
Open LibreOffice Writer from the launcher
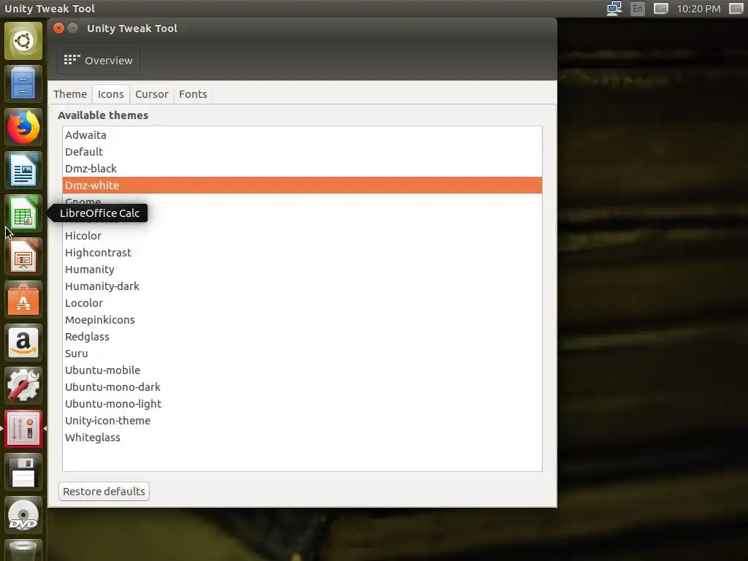click(23, 170)
